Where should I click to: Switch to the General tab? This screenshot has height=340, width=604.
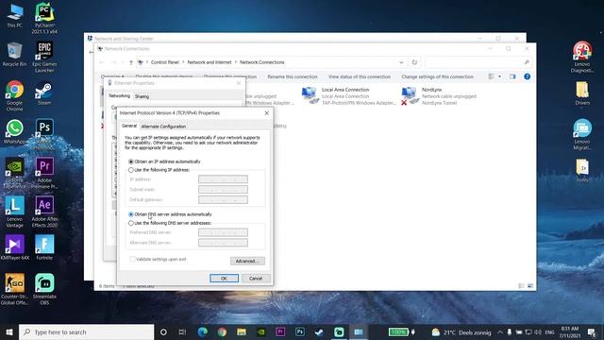pyautogui.click(x=129, y=126)
